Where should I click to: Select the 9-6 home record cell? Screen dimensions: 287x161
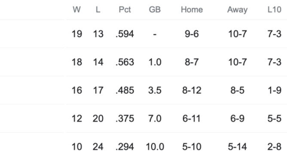click(x=192, y=34)
